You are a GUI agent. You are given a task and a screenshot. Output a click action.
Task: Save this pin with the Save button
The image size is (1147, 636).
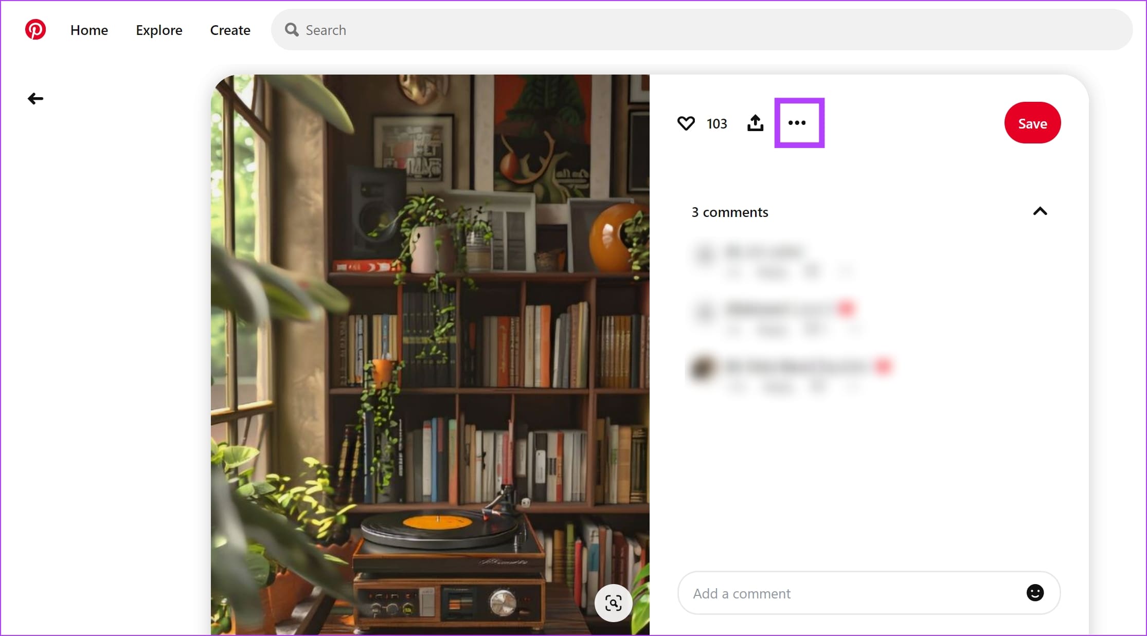[x=1032, y=123]
